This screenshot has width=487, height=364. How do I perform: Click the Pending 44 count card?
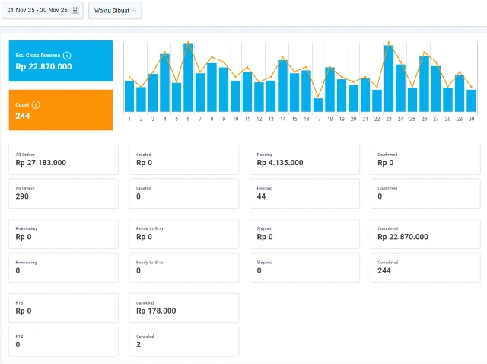coord(304,193)
